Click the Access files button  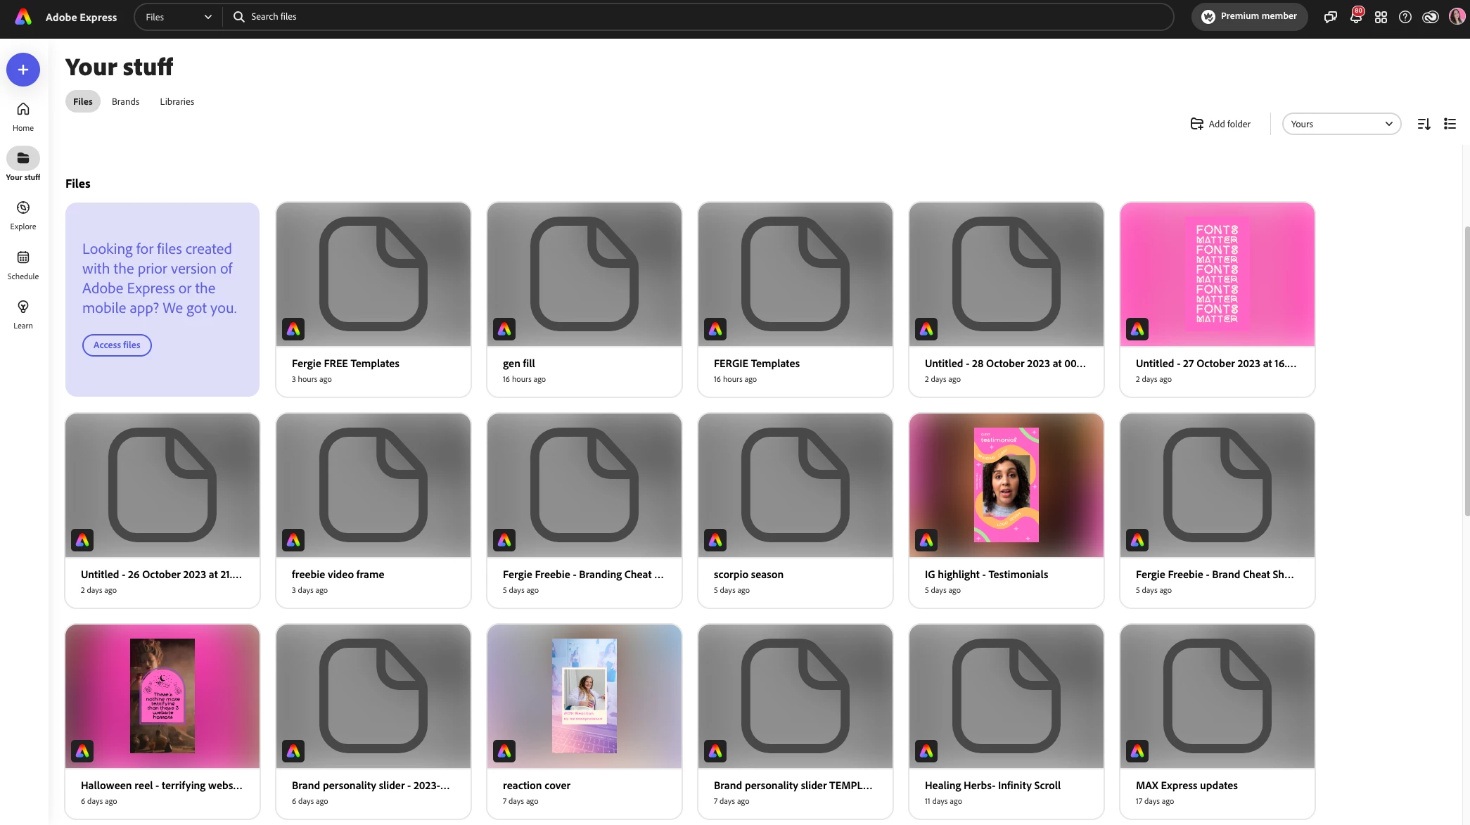click(x=117, y=345)
